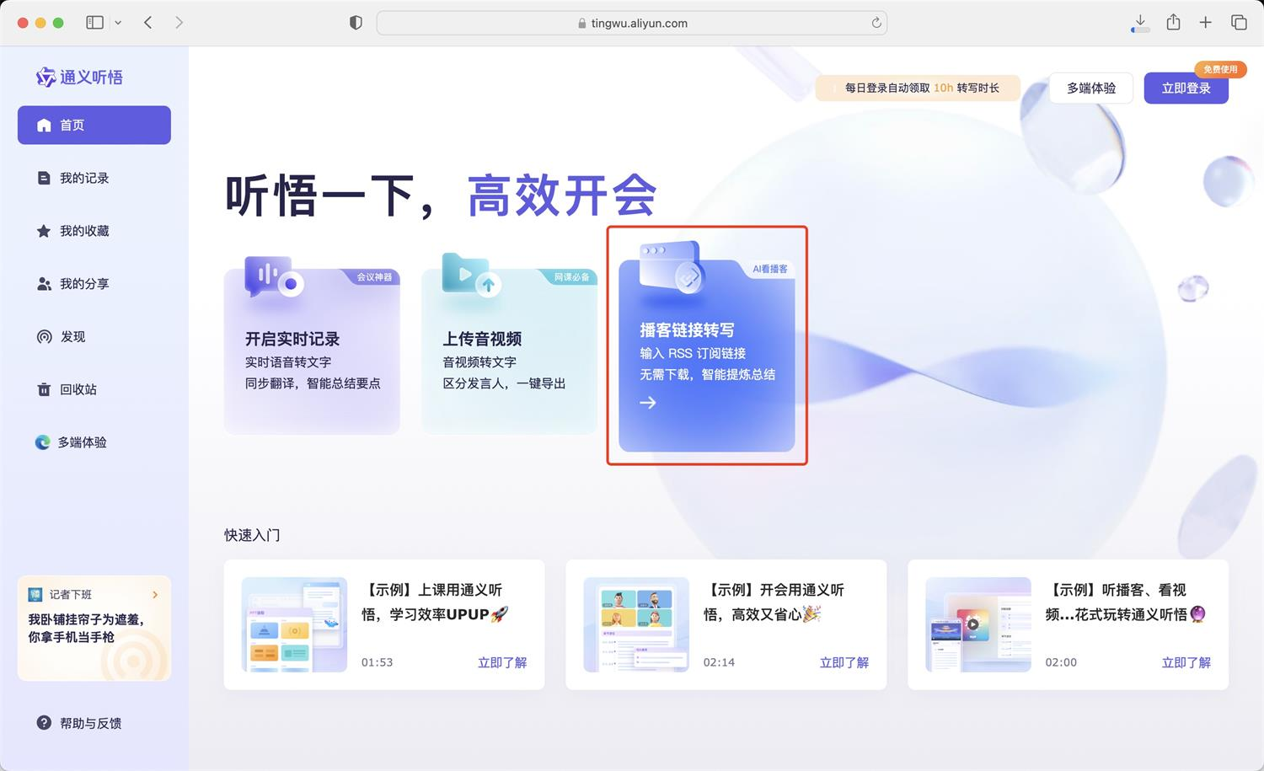The image size is (1264, 771).
Task: Open the 开会用通义听悟 example thumbnail
Action: (636, 624)
